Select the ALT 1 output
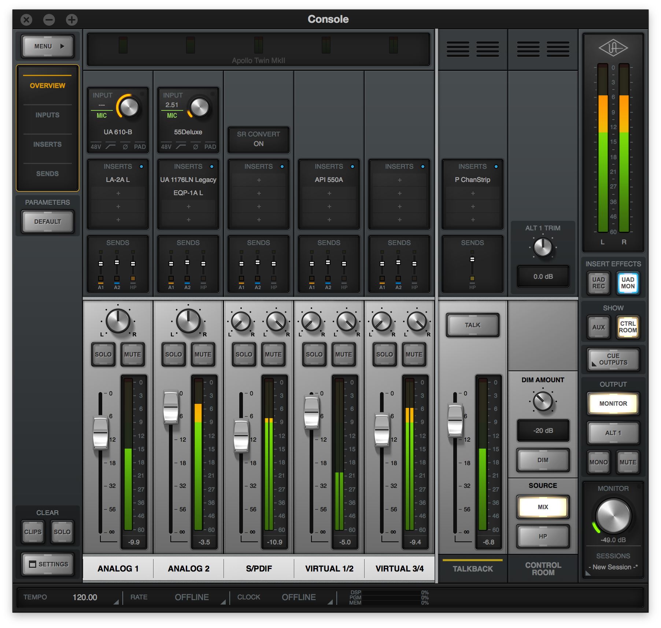This screenshot has height=628, width=661. (x=613, y=433)
